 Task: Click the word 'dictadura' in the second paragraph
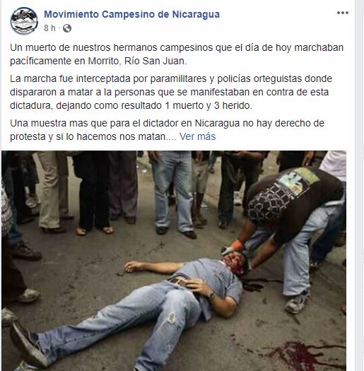pyautogui.click(x=32, y=105)
